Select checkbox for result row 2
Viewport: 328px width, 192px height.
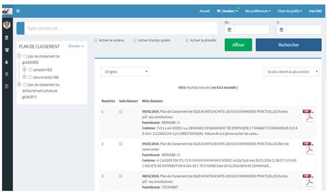tap(121, 144)
